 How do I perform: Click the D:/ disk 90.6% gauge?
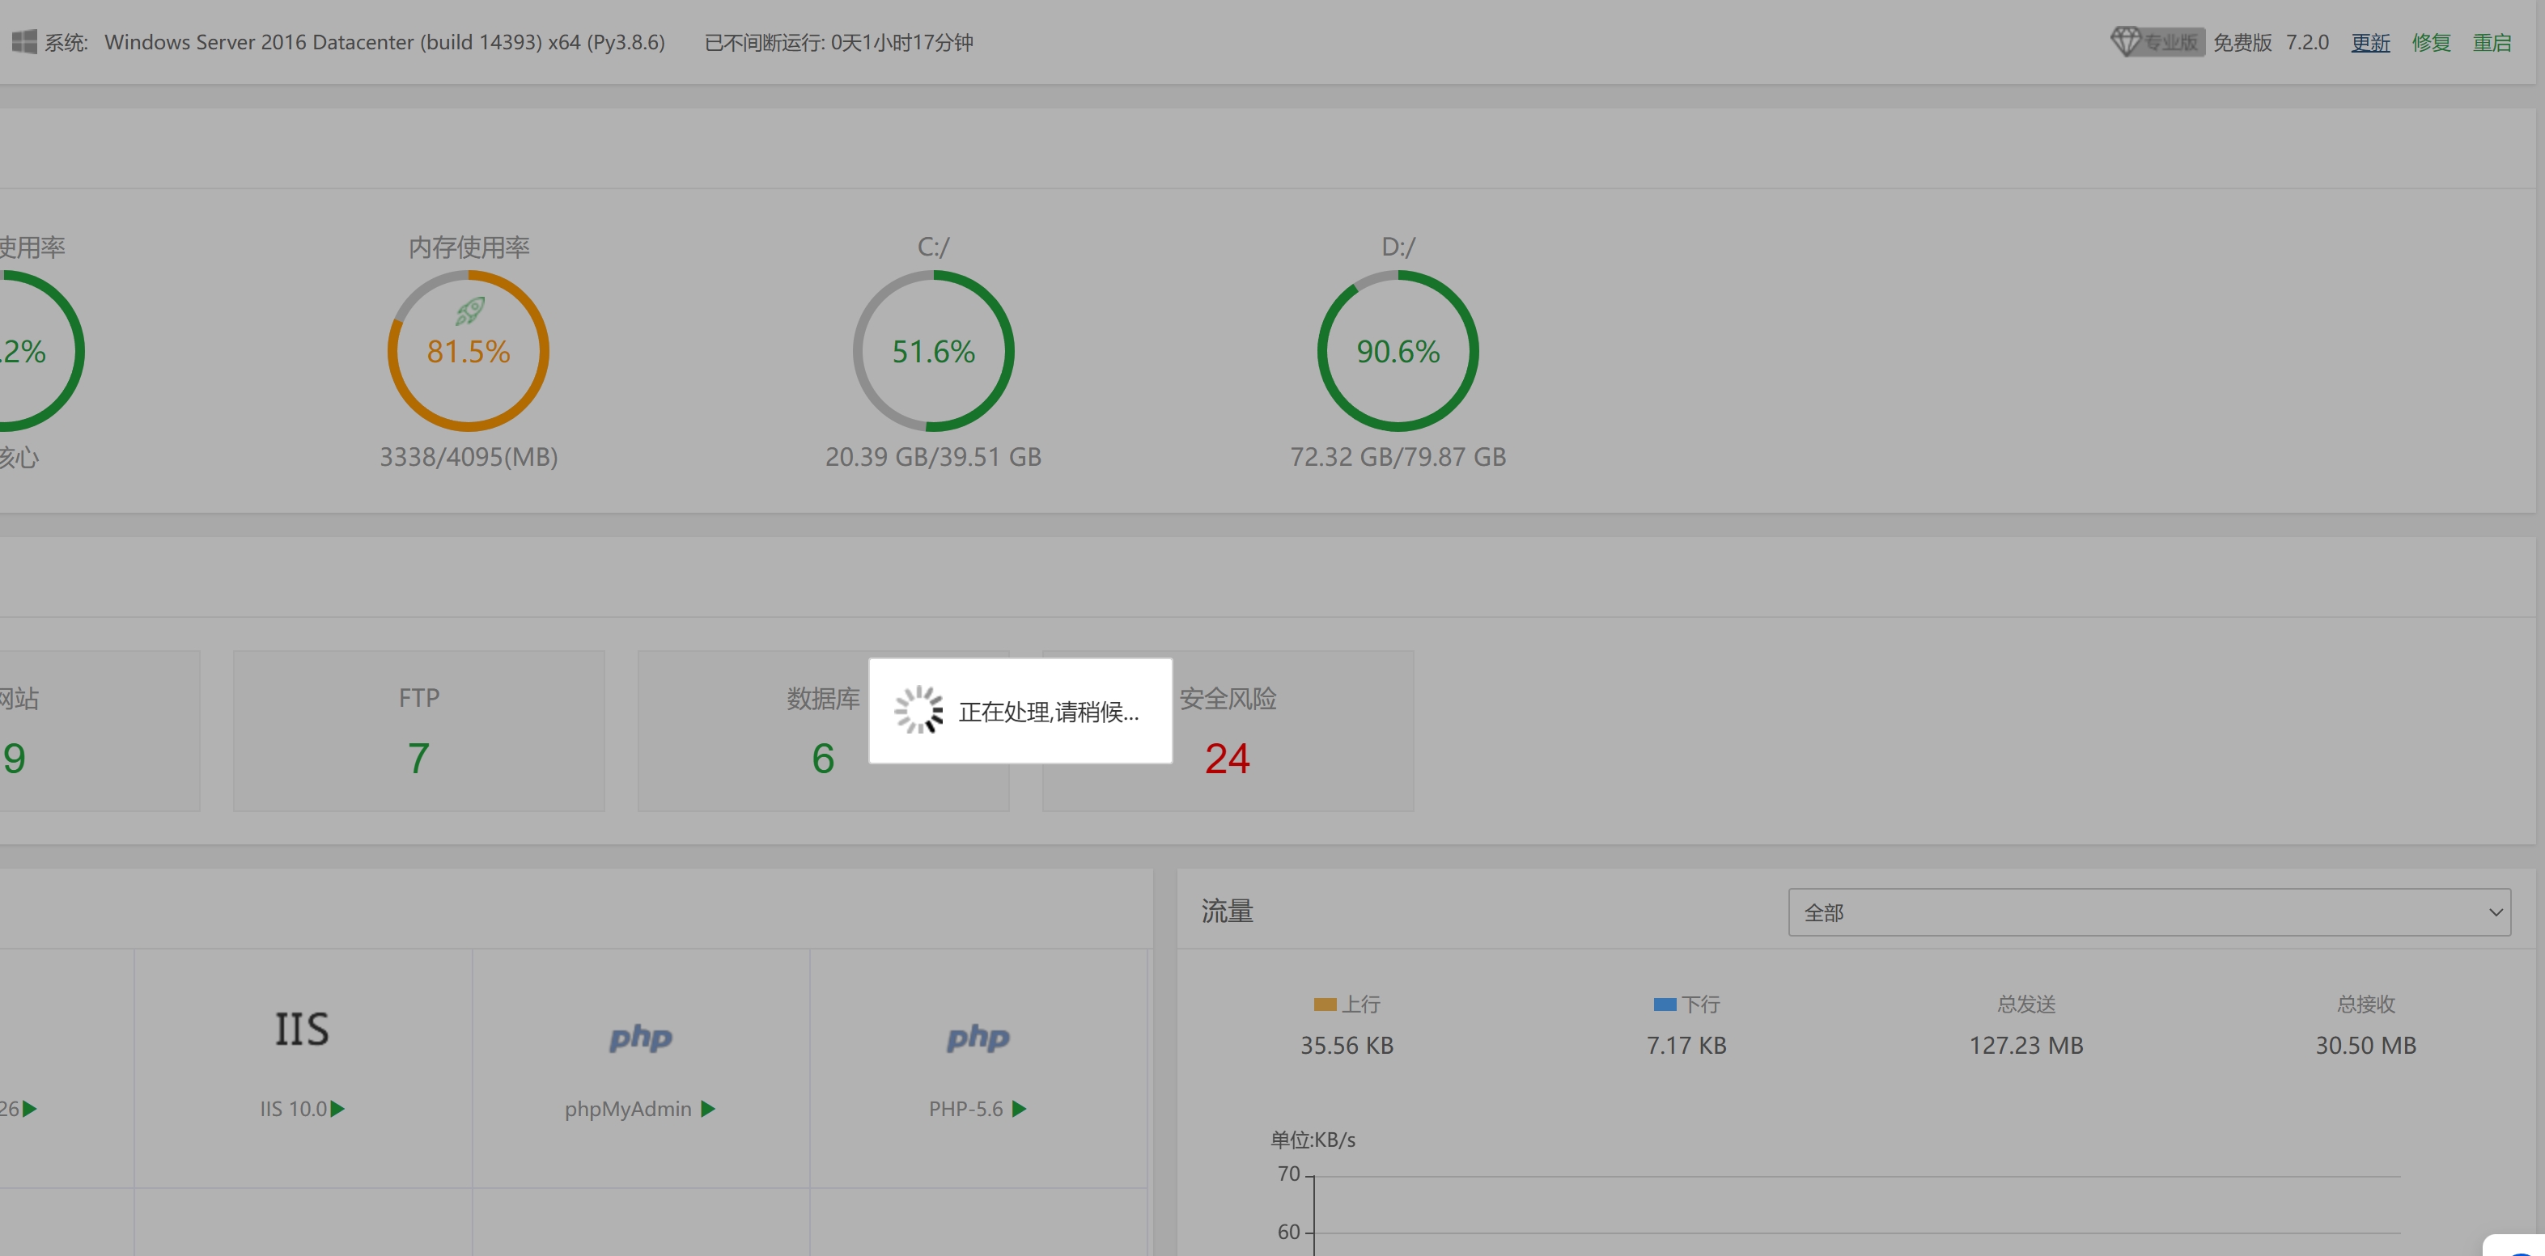click(1398, 350)
